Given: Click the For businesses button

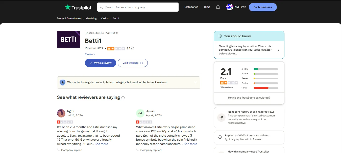Looking at the screenshot, I should point(263,7).
